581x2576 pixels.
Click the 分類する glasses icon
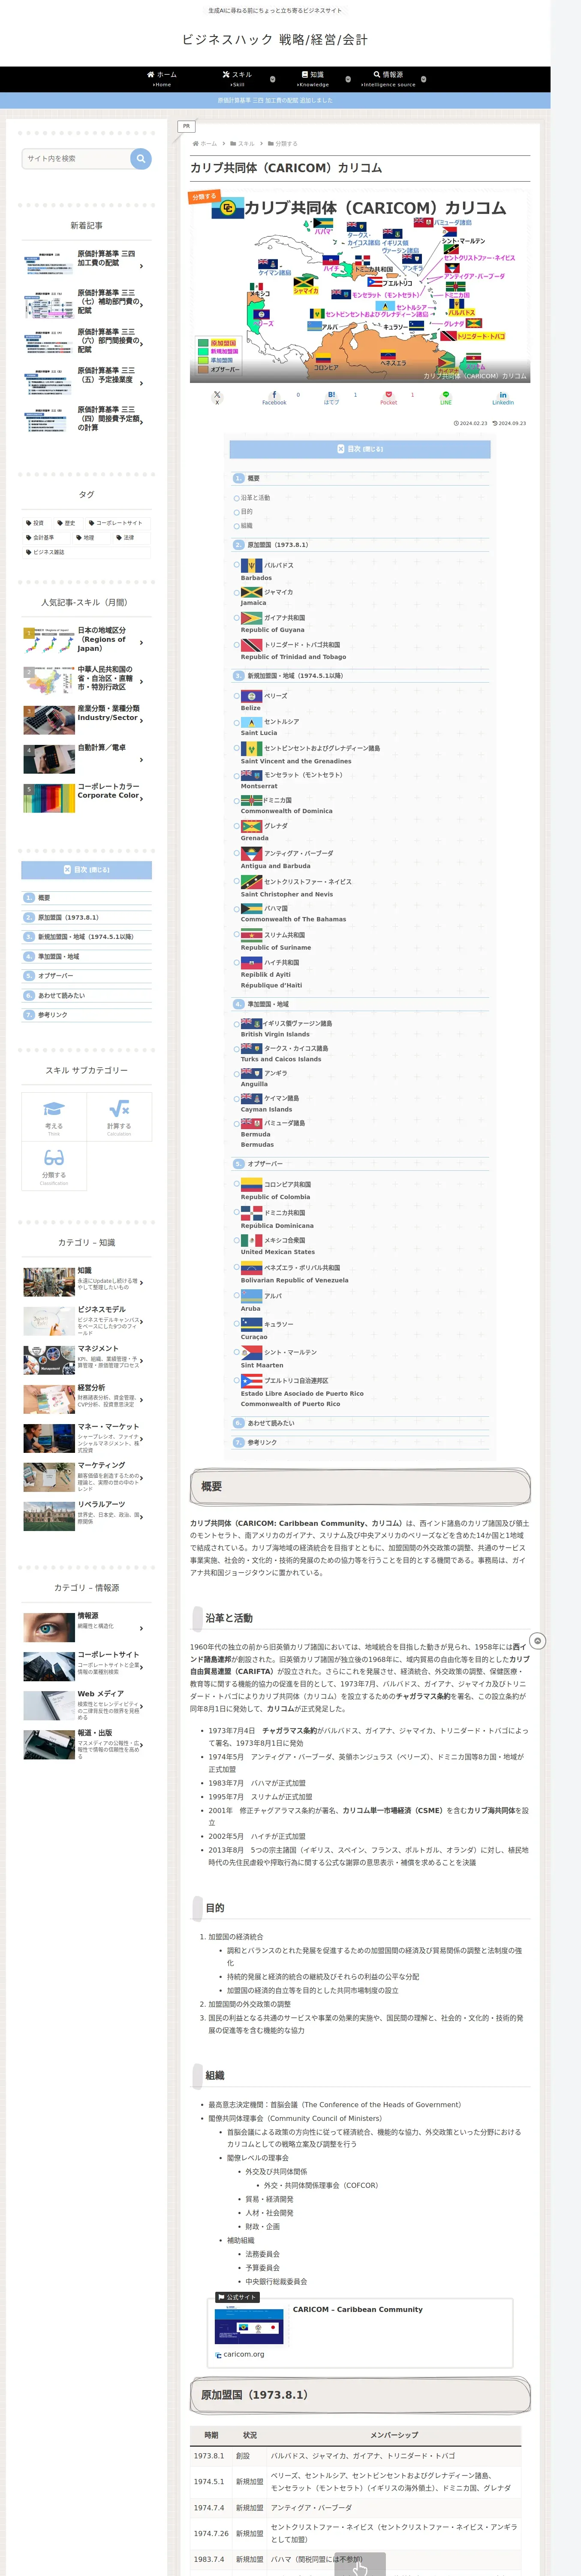coord(54,1157)
